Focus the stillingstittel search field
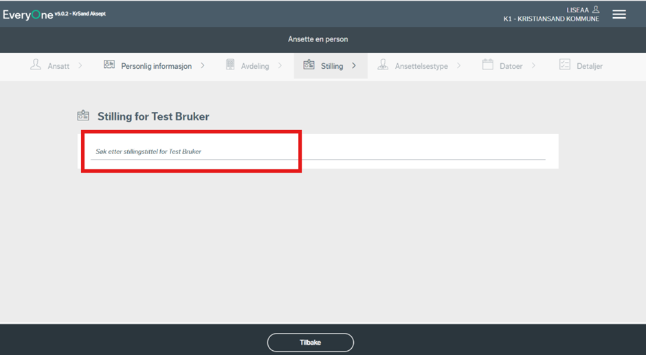 [318, 151]
